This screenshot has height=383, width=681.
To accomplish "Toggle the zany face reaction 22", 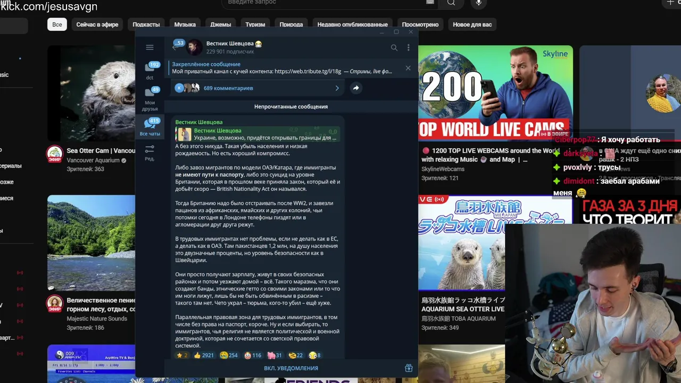I will 296,355.
